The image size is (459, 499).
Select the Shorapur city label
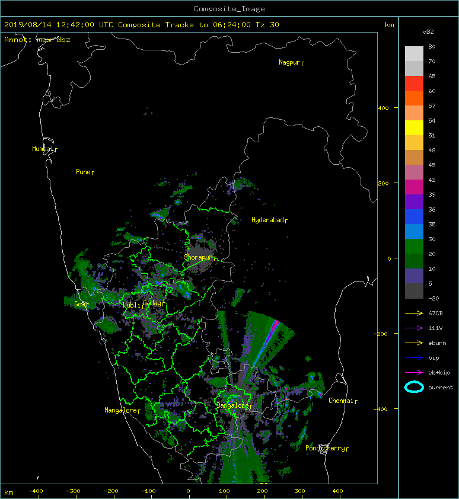[200, 257]
